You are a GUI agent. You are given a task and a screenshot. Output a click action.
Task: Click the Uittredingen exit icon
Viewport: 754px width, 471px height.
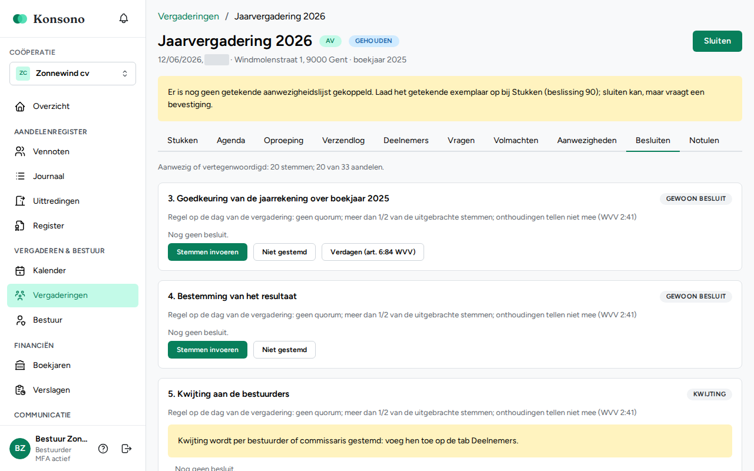[x=20, y=201]
